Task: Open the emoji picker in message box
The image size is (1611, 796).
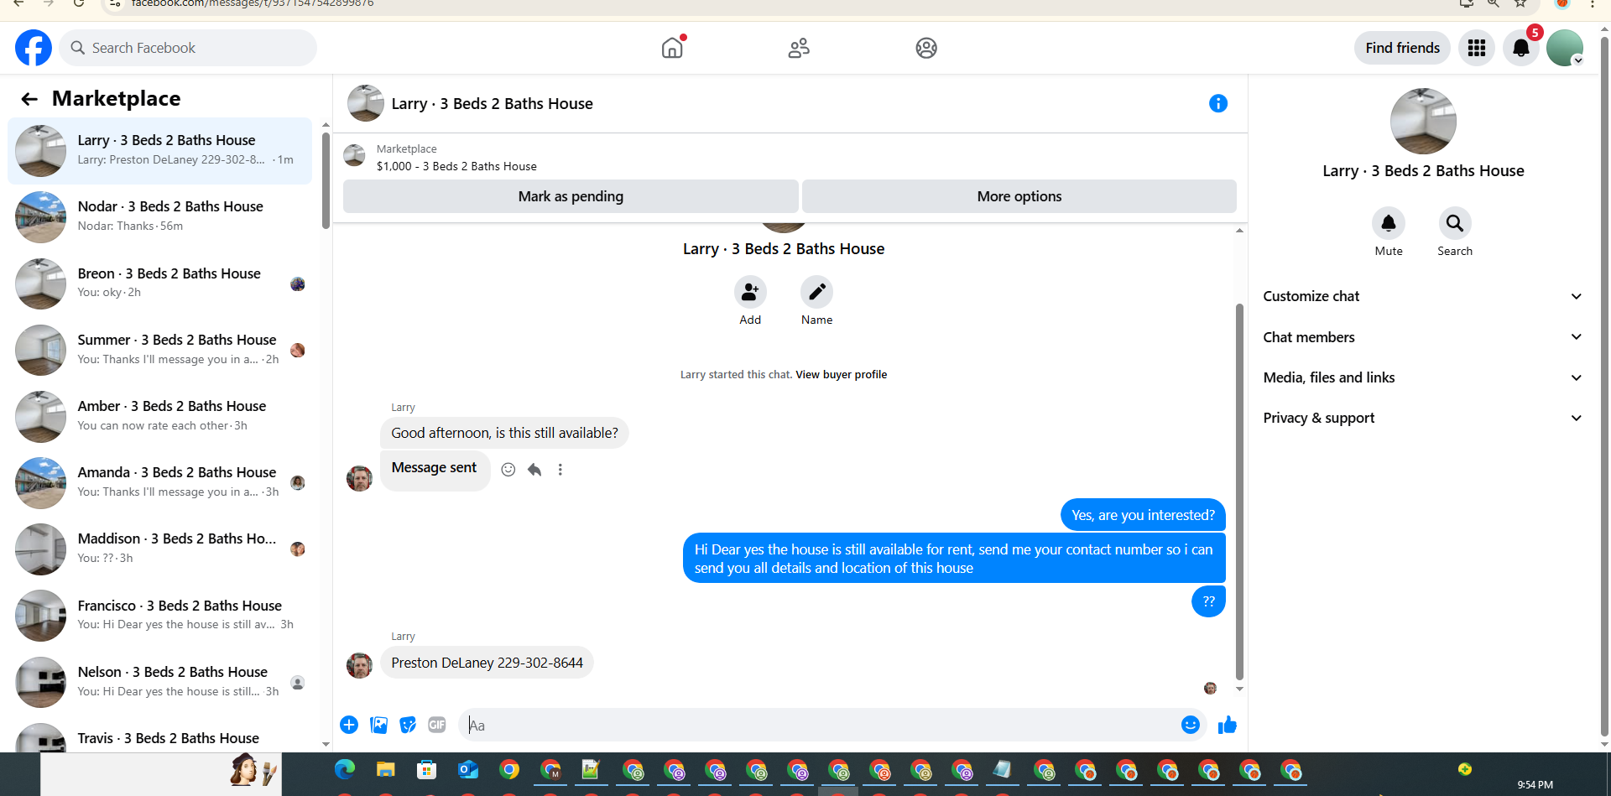Action: [1191, 725]
